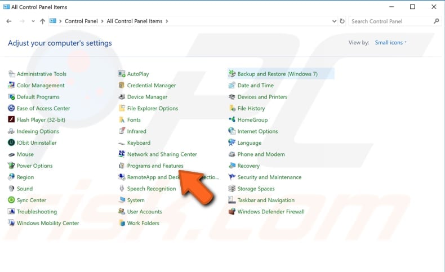Click the Sync Center icon
Viewport: 445px width, 272px height.
[11, 200]
